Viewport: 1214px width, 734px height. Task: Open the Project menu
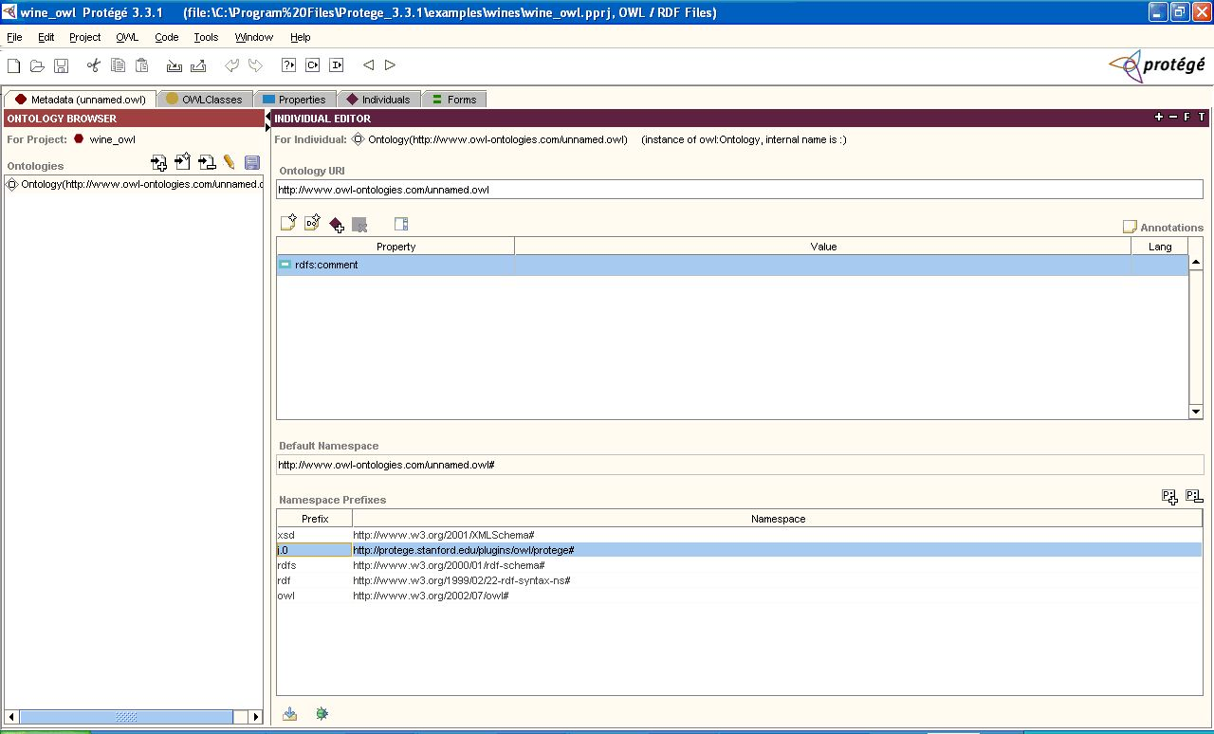click(84, 37)
